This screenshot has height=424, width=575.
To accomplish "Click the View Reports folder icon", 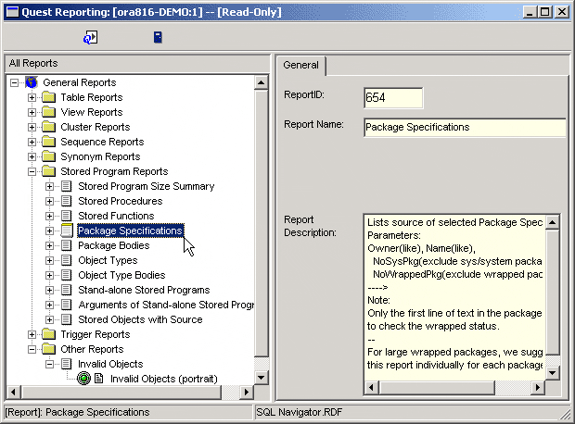I will point(49,112).
